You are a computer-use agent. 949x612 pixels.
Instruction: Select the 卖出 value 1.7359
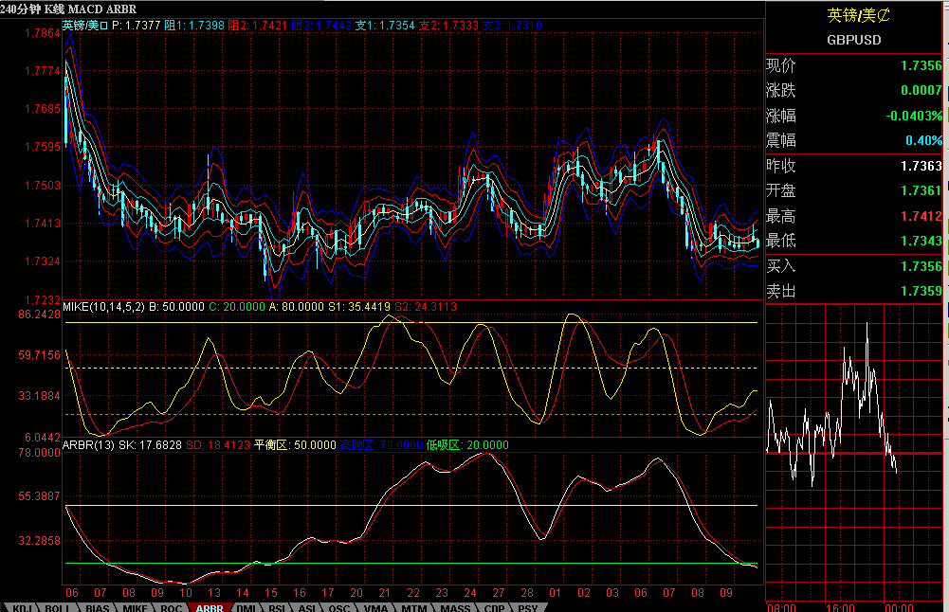point(921,291)
